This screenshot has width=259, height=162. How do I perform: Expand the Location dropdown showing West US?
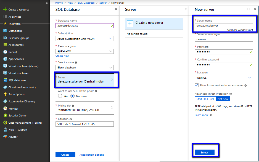tap(224, 78)
